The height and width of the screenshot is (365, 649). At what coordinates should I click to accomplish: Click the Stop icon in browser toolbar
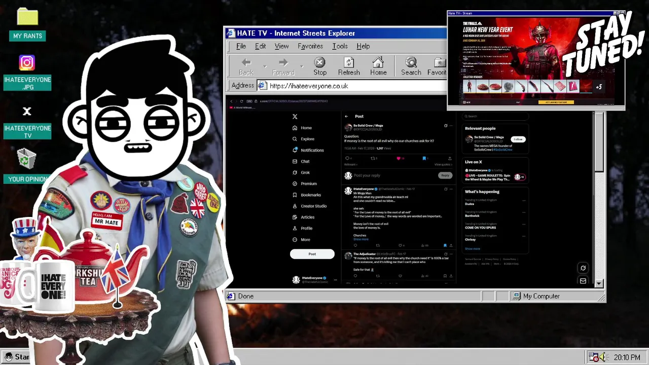tap(319, 62)
